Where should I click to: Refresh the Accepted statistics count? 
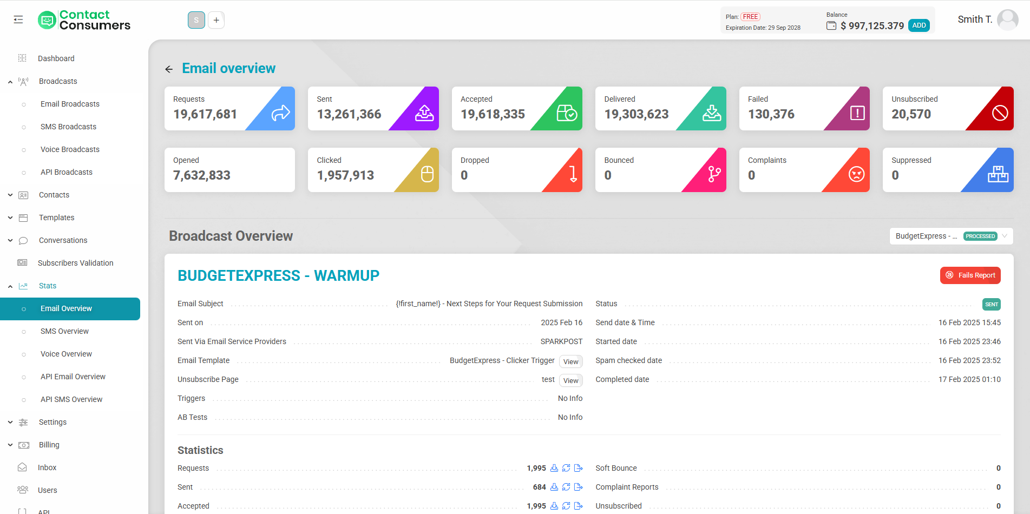coord(566,506)
